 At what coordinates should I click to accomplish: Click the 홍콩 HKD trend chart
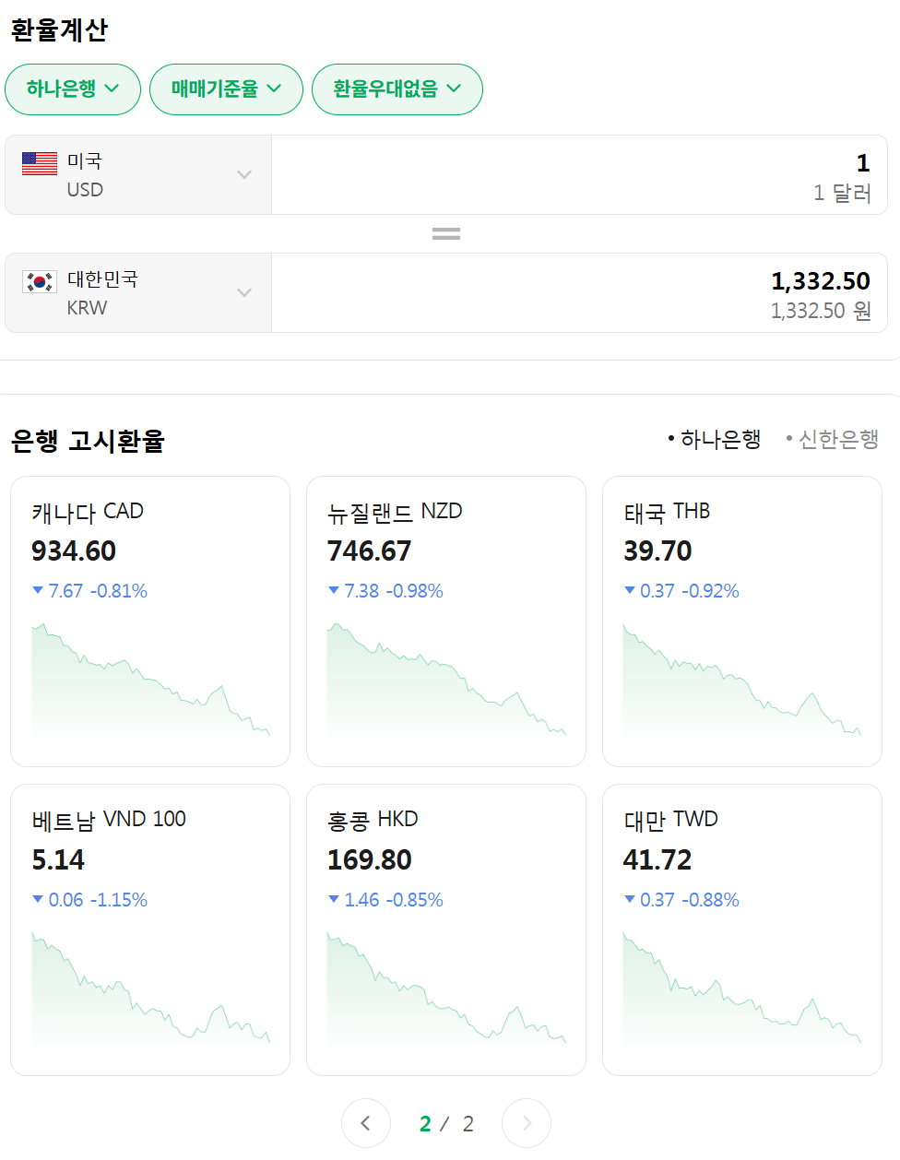(x=446, y=990)
